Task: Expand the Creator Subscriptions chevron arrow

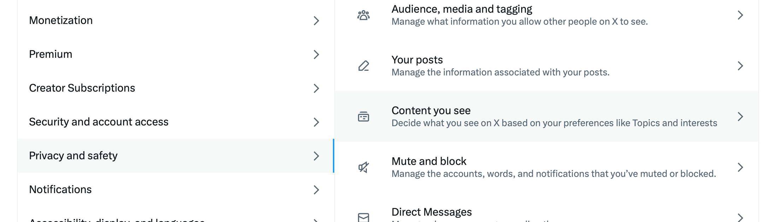Action: click(316, 88)
